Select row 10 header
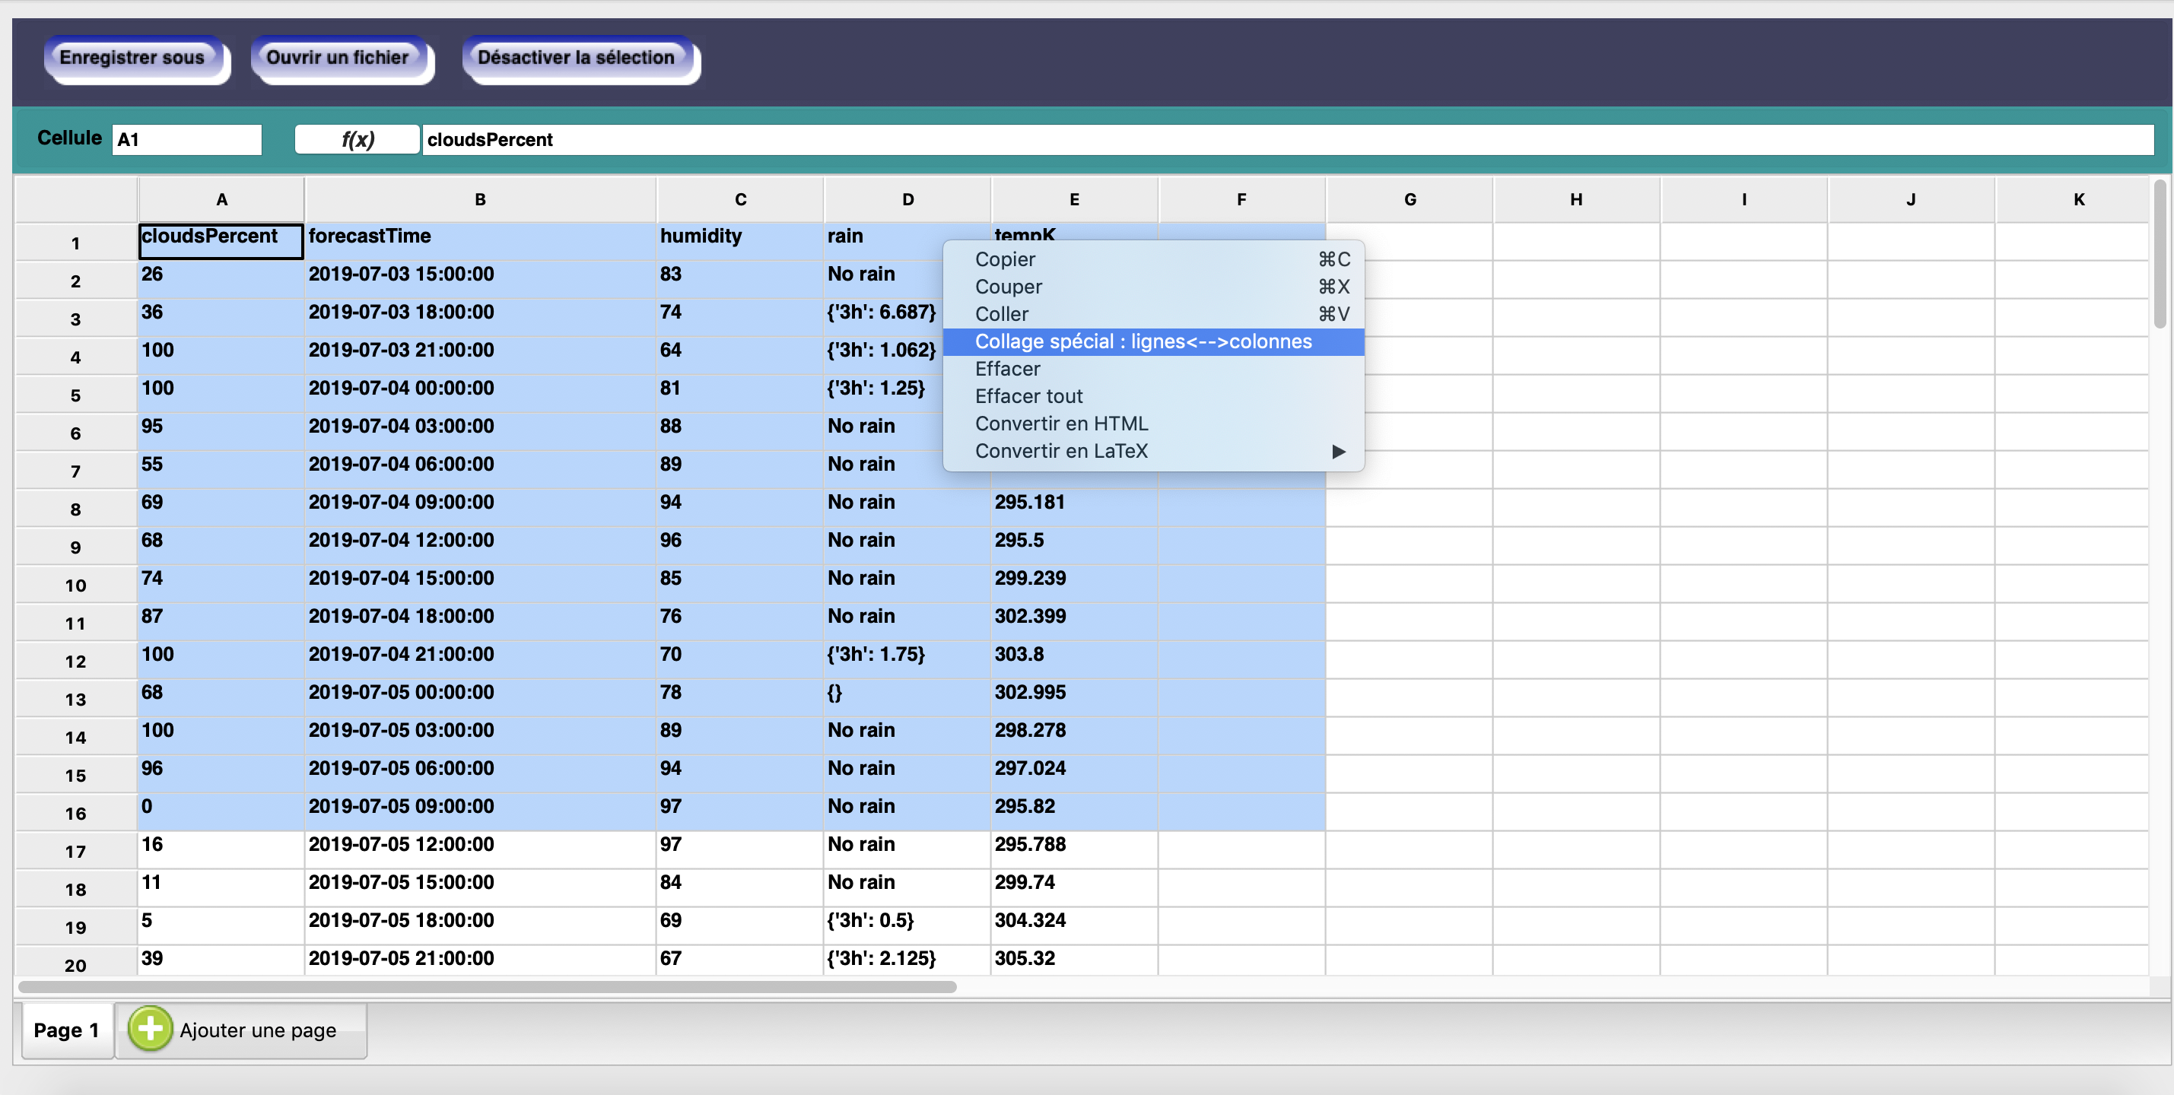 click(76, 586)
